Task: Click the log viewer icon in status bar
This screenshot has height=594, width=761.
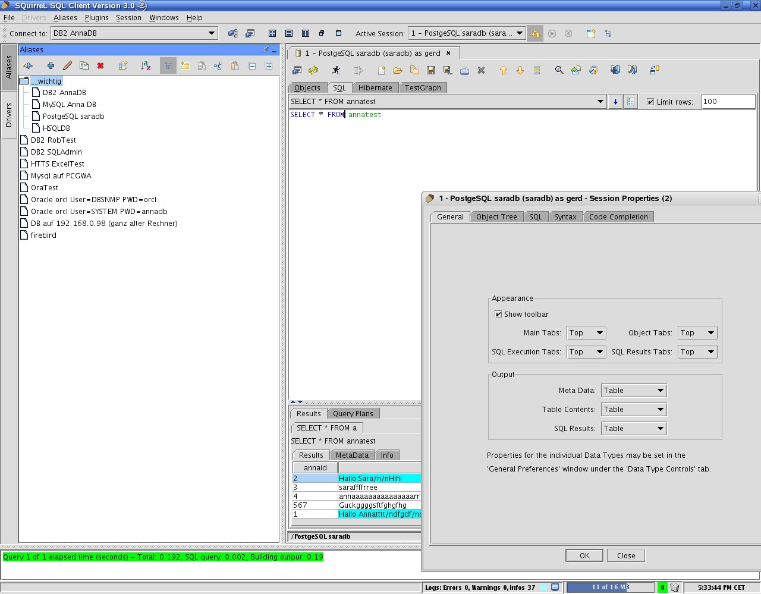Action: pyautogui.click(x=555, y=587)
